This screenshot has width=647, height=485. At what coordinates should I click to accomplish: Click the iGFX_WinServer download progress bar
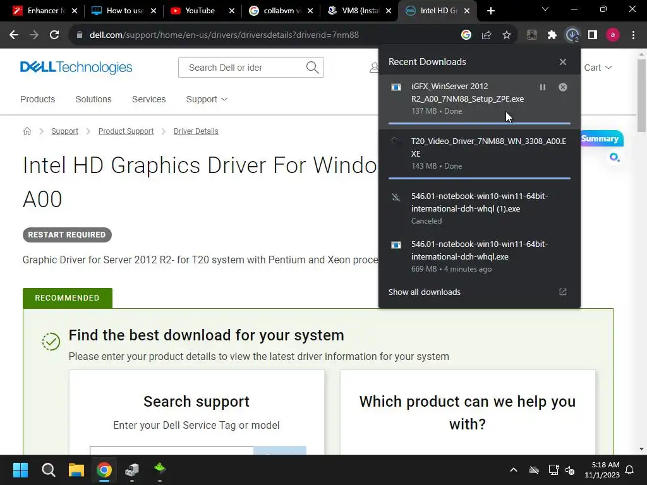479,123
